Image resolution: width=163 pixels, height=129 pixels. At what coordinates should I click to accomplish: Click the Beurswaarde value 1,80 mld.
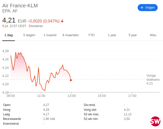49,119
